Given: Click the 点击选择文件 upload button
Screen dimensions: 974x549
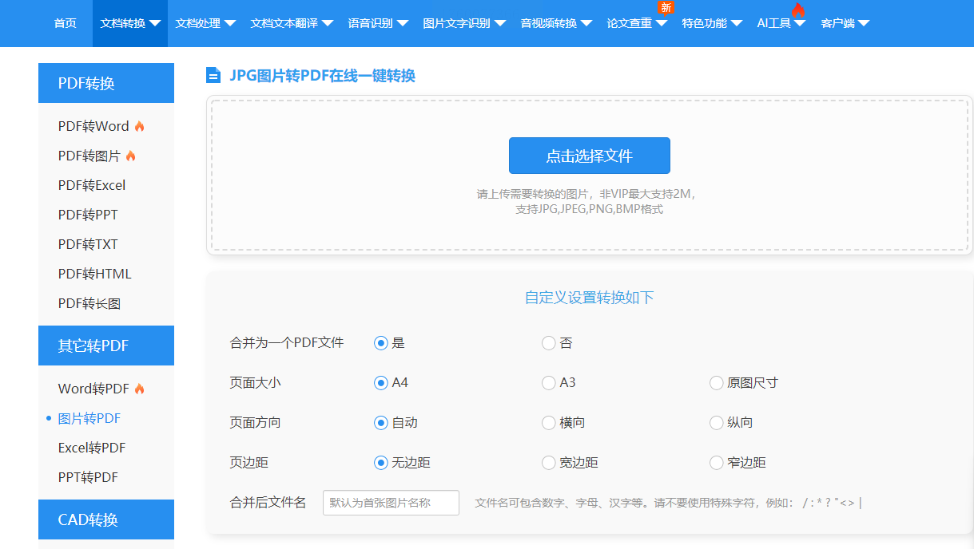Looking at the screenshot, I should click(x=589, y=156).
